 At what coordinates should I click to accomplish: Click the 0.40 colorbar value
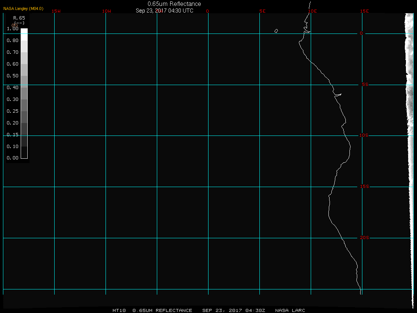[13, 88]
